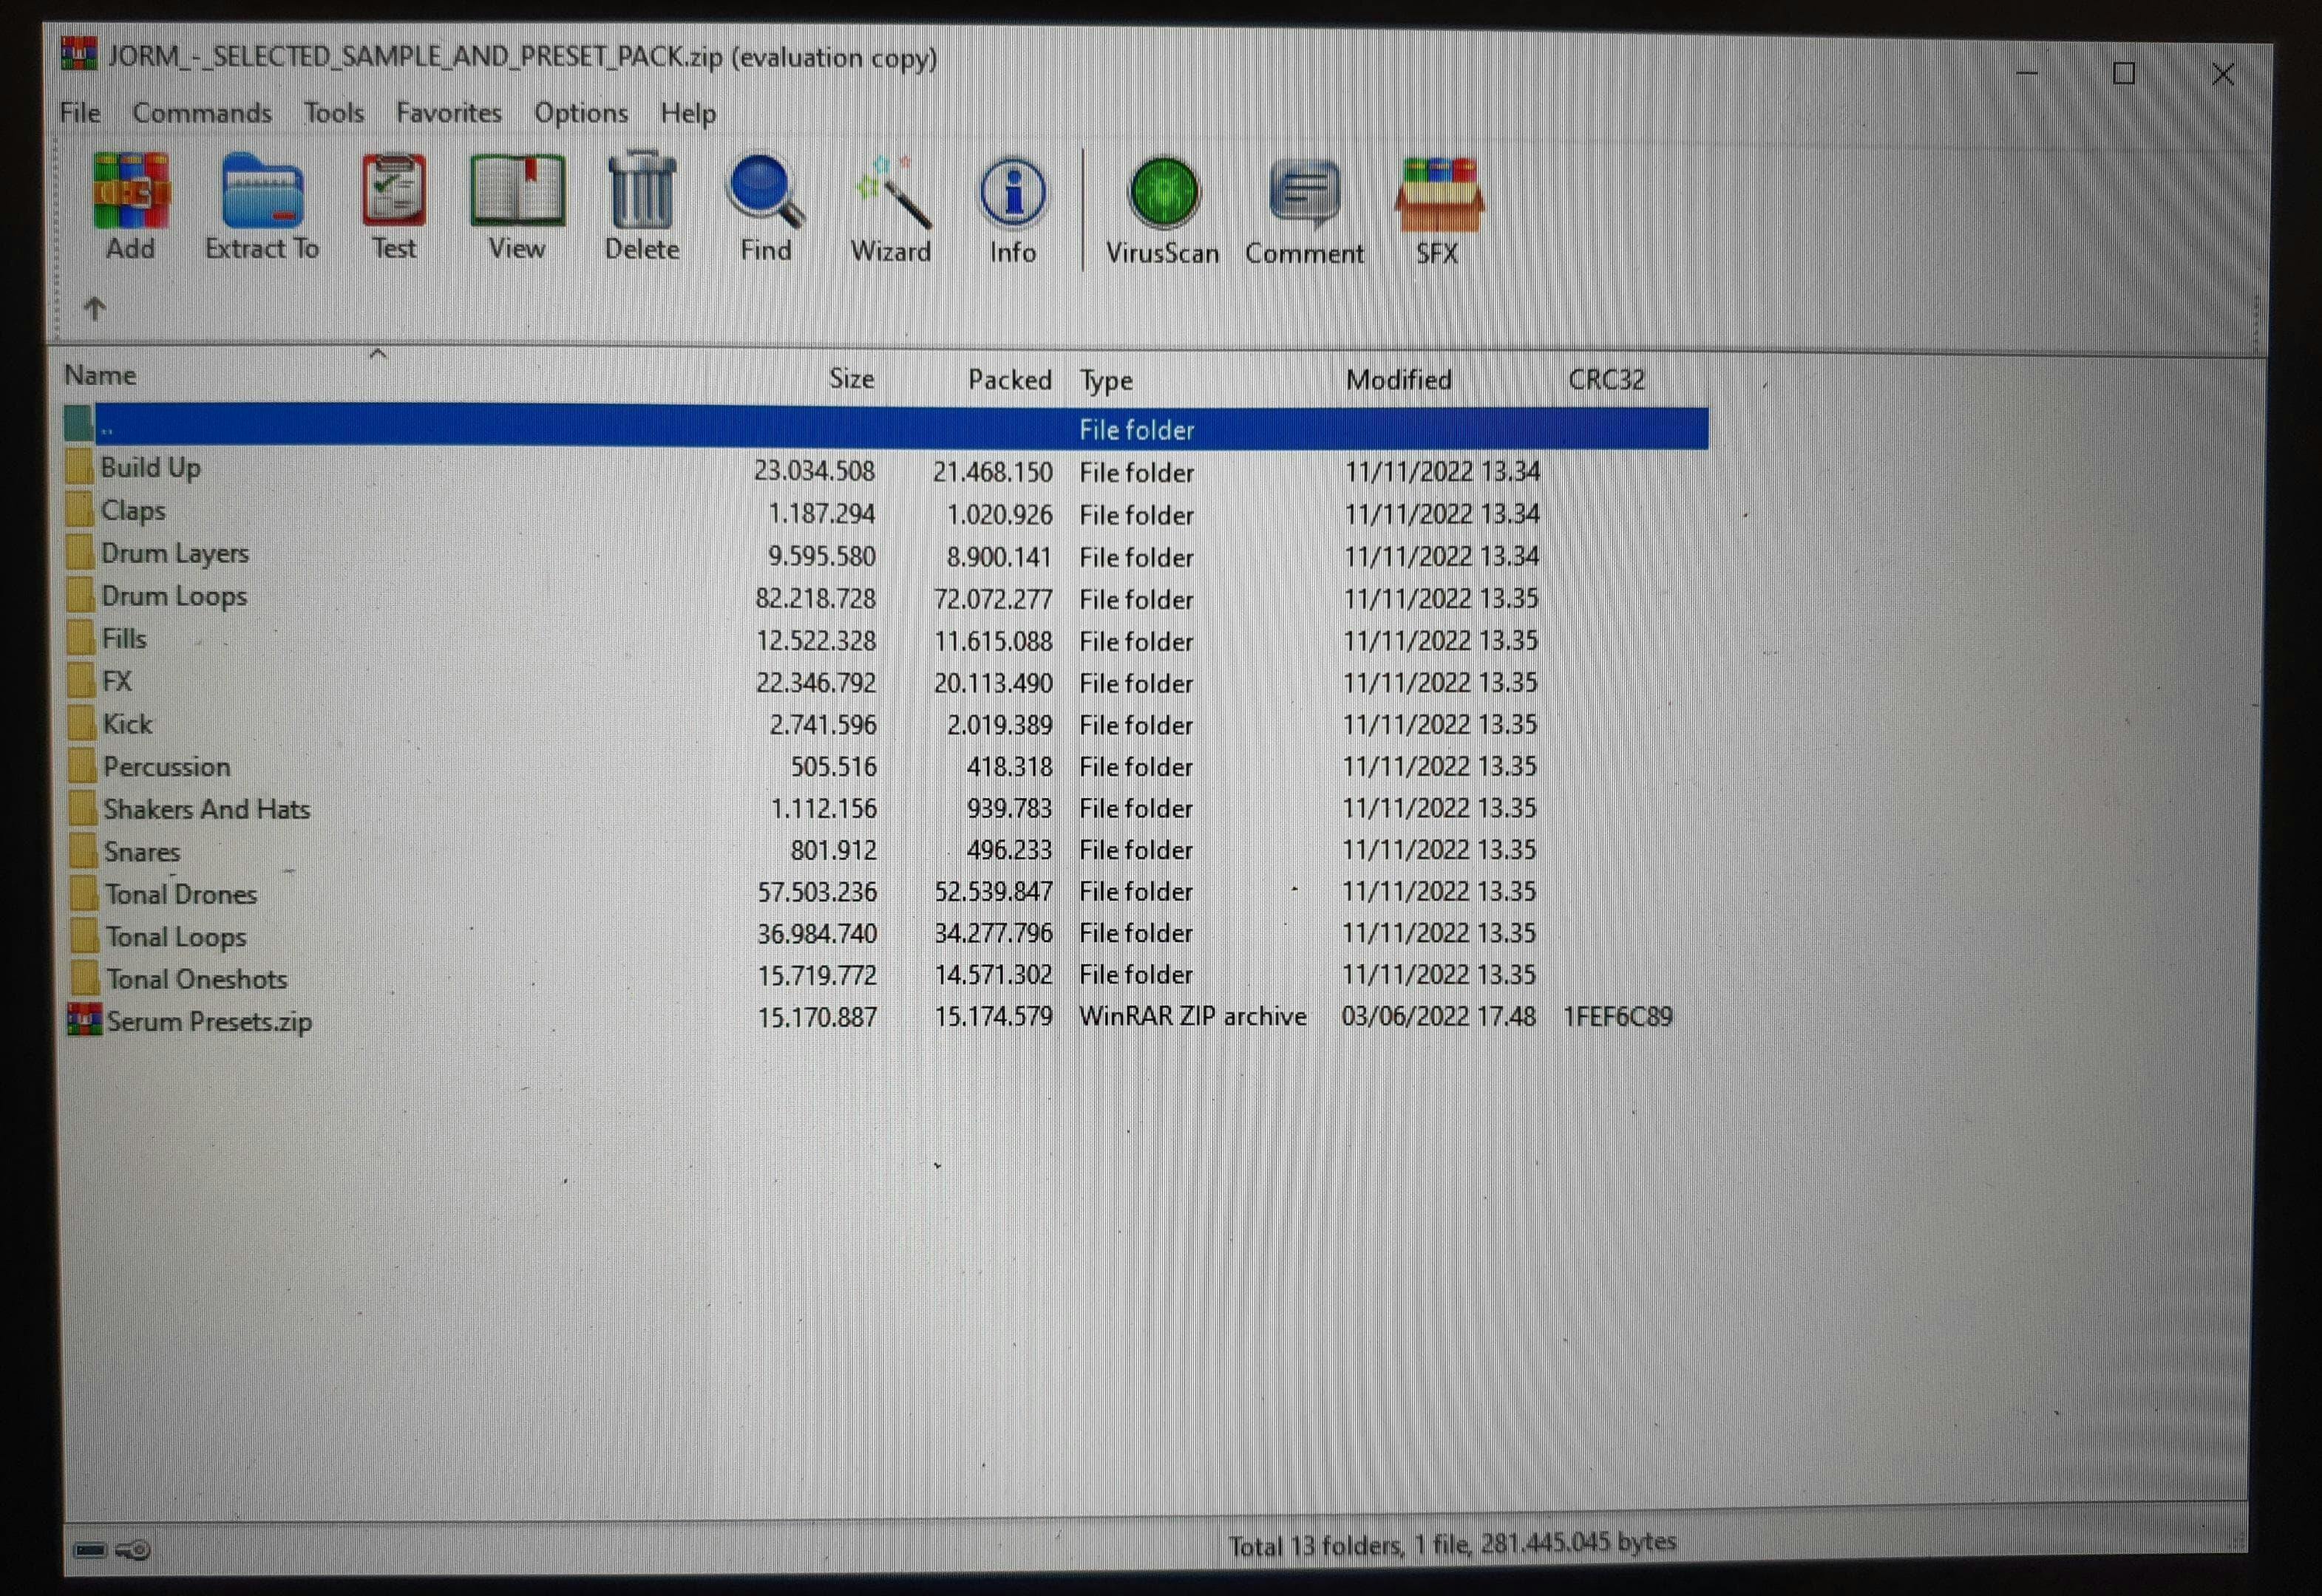This screenshot has width=2322, height=1596.
Task: Click the drive icon in status bar
Action: (x=90, y=1549)
